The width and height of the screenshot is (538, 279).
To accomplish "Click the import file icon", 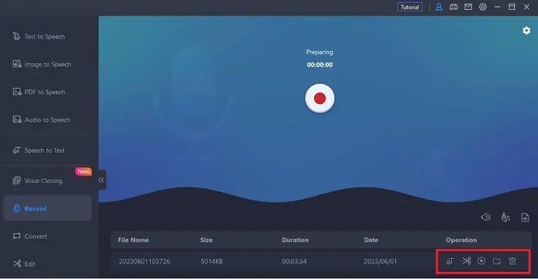I will pos(525,217).
